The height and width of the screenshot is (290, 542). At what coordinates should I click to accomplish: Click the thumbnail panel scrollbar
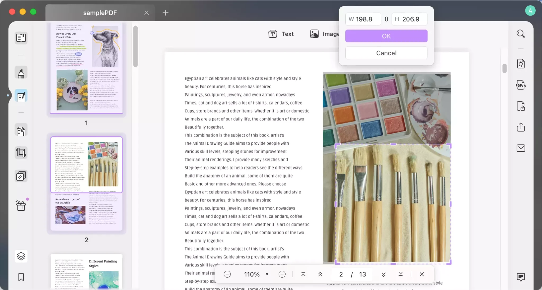(x=135, y=46)
